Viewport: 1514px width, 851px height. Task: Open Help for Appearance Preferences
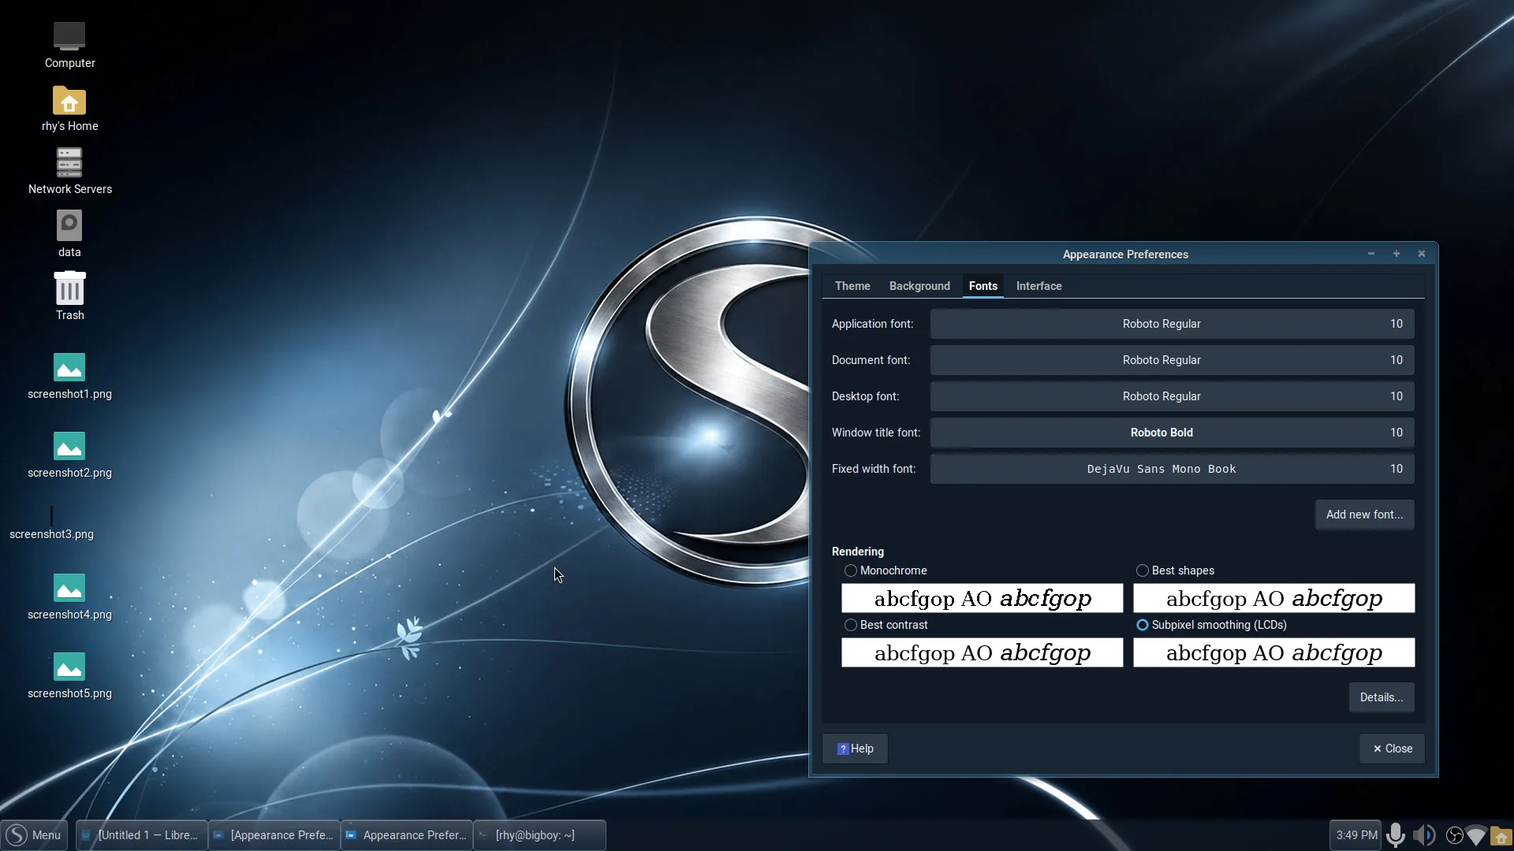pos(855,749)
